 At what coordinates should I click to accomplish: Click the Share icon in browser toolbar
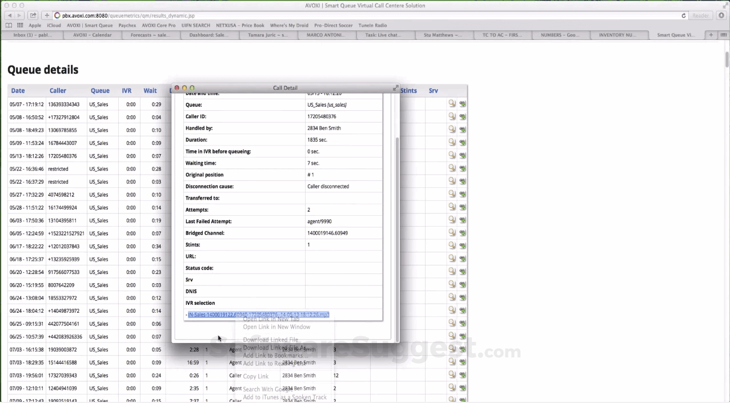tap(33, 15)
